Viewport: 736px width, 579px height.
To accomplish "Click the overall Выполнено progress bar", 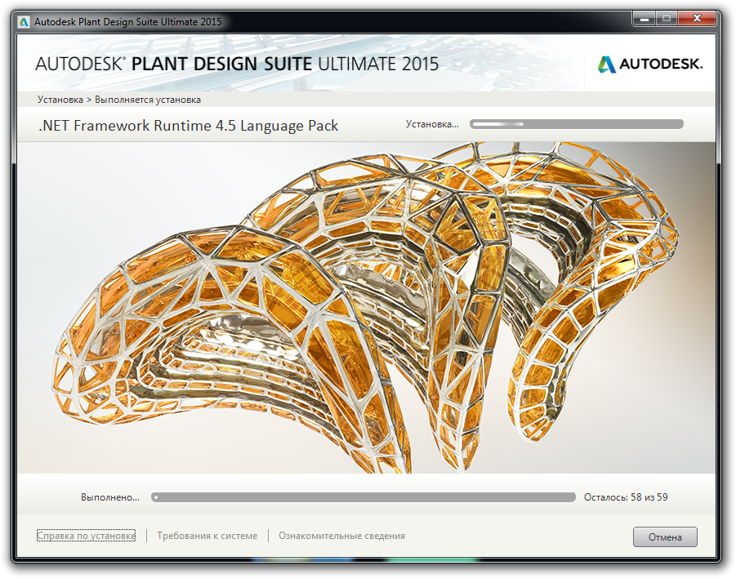I will point(364,497).
